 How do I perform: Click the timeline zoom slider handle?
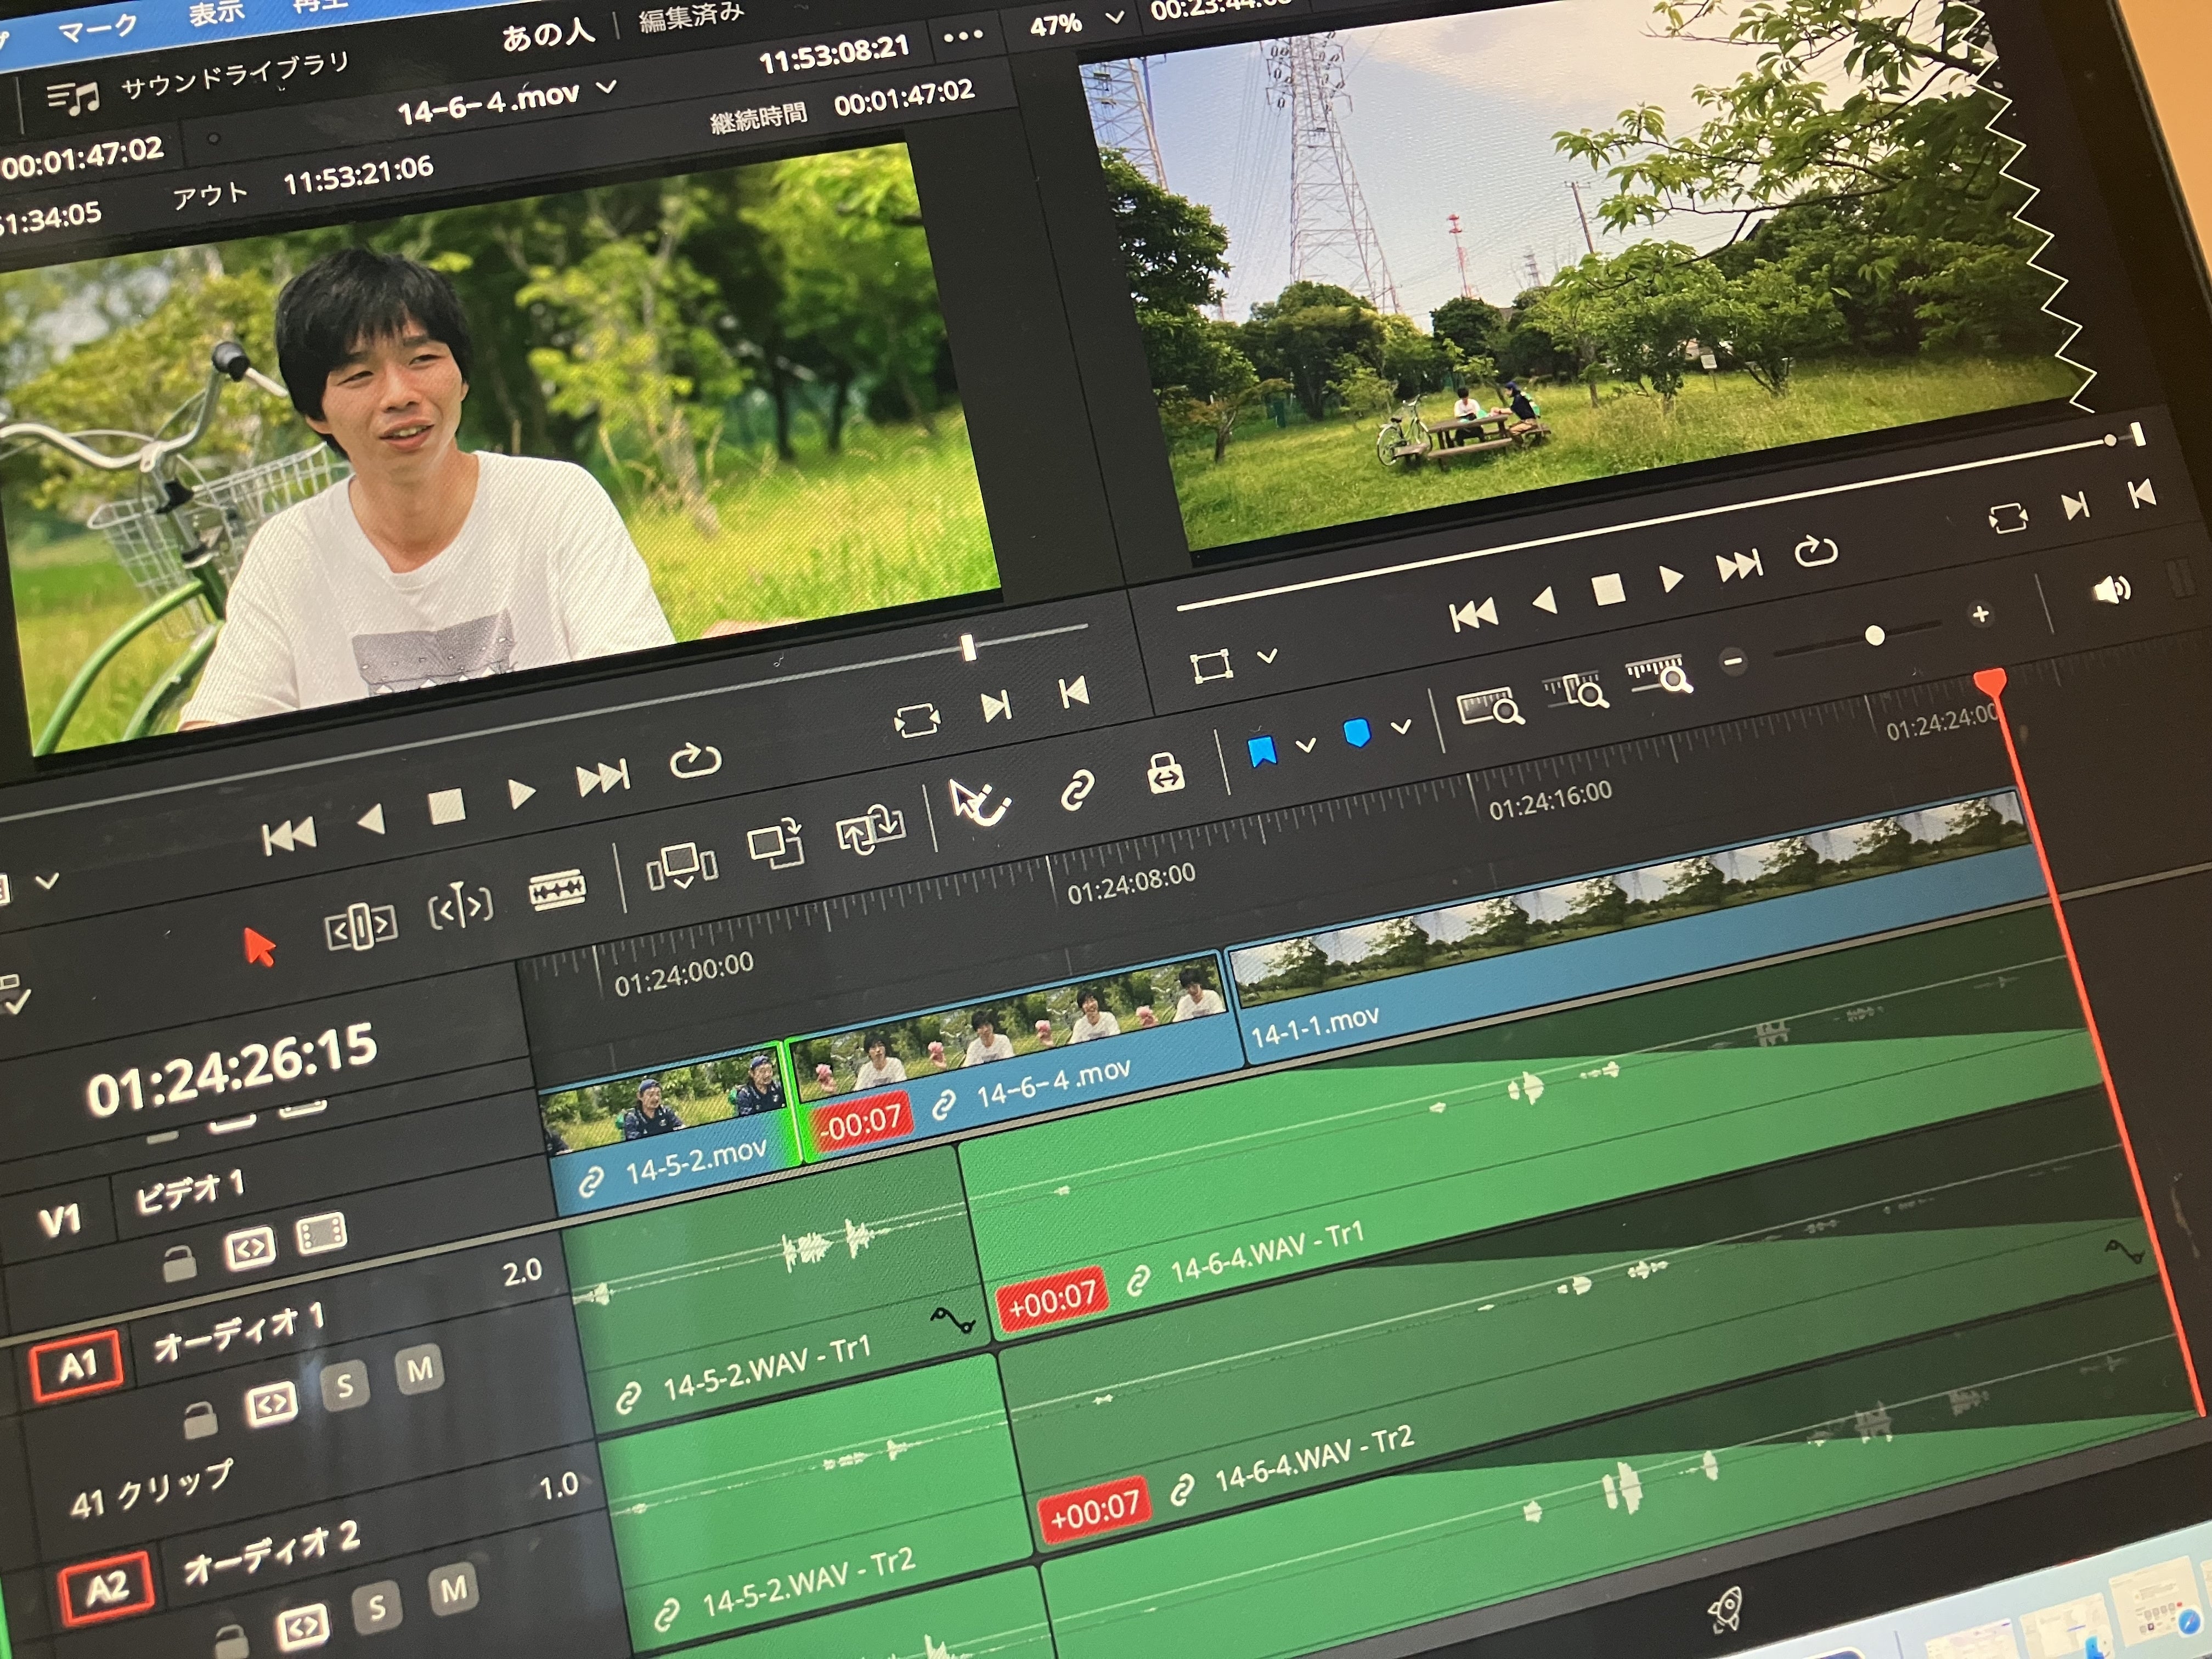[1875, 636]
